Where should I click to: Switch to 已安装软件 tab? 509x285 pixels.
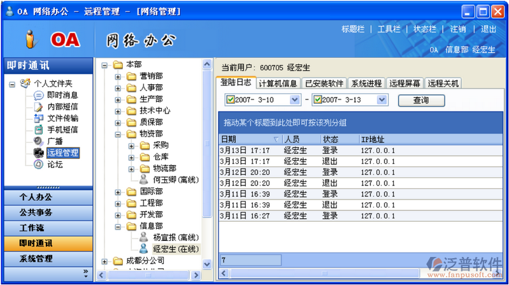324,84
